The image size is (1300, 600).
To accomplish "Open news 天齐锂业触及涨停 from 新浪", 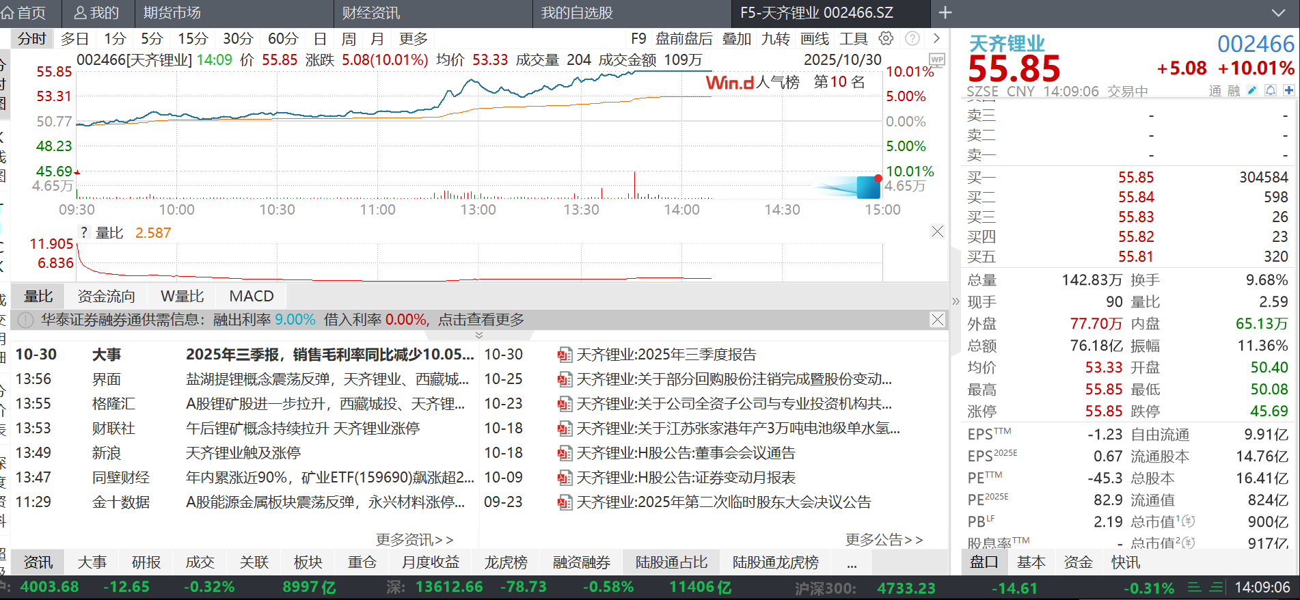I will 243,453.
